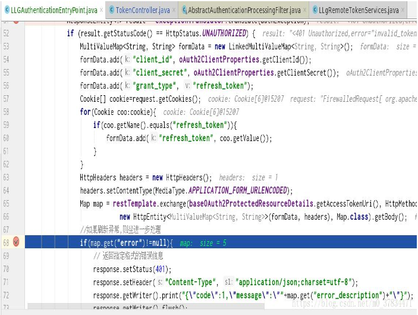Viewport: 418px width, 315px height.
Task: Open the TokenController.java editor tab
Action: 143,10
